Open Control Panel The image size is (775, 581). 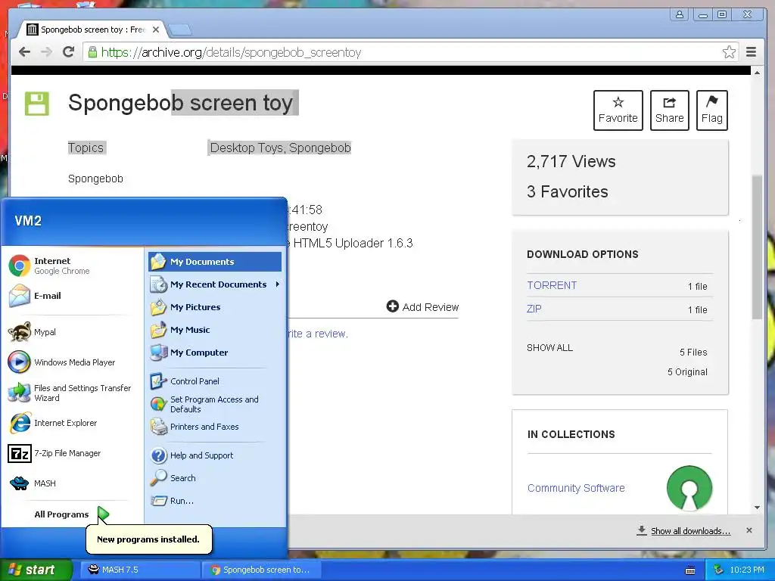214,381
